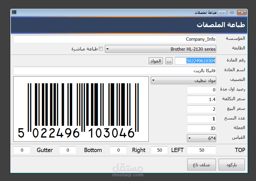Click the Gutter value field
The height and width of the screenshot is (181, 256).
22,150
